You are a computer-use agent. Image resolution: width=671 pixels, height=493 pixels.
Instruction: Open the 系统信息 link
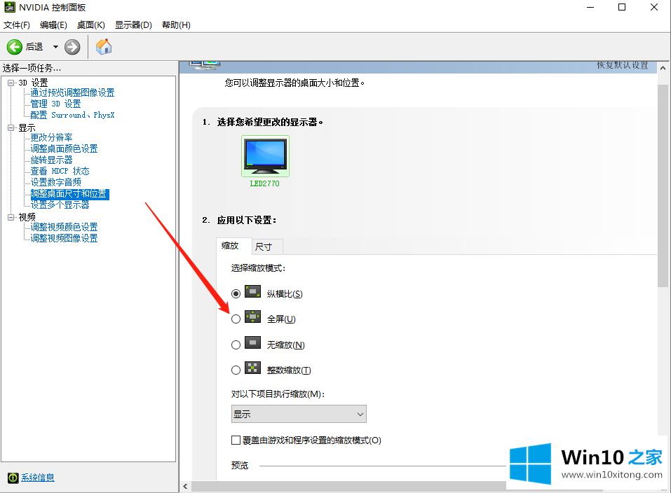38,478
